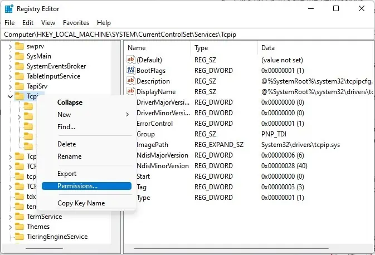Click the BootFlags binary value icon
Viewport: 375px width, 255px height.
(131, 70)
